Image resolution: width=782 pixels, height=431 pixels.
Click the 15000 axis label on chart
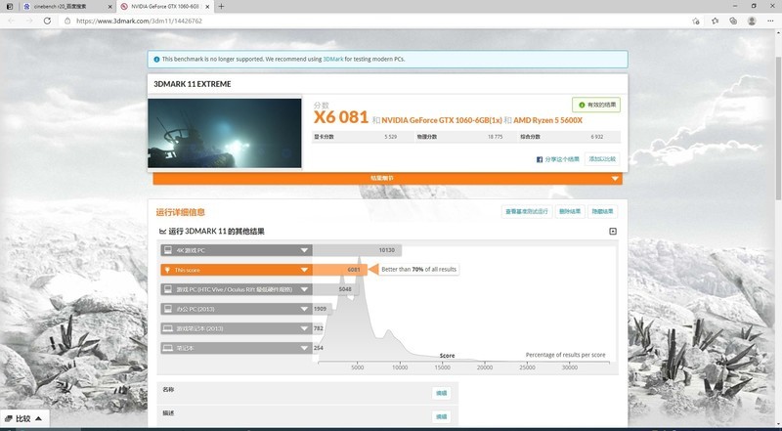tap(443, 367)
